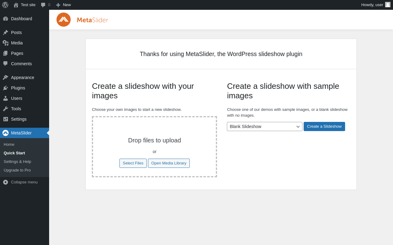393x245 pixels.
Task: Click the New plus icon
Action: (58, 5)
